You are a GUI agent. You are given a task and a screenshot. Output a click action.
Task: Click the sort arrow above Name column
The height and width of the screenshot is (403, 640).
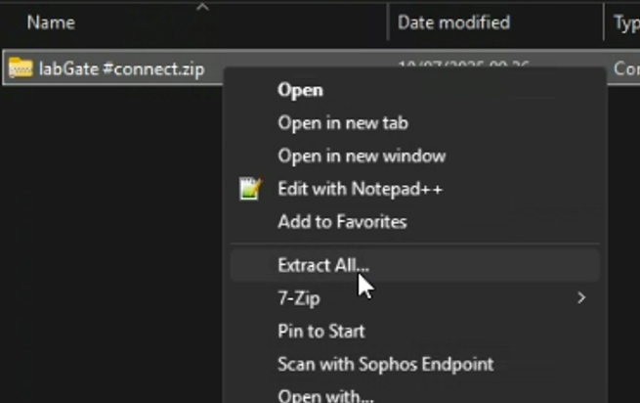[x=202, y=7]
